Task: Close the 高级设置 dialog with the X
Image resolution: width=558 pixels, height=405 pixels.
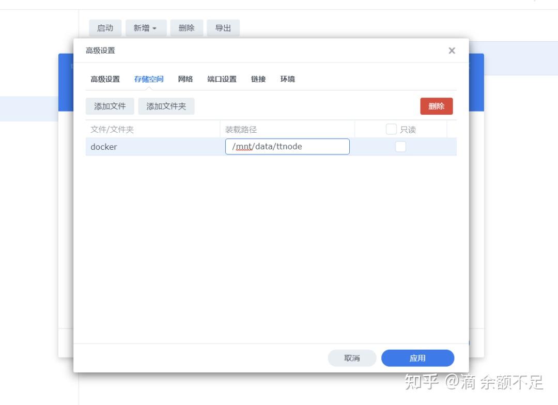Action: pos(452,50)
